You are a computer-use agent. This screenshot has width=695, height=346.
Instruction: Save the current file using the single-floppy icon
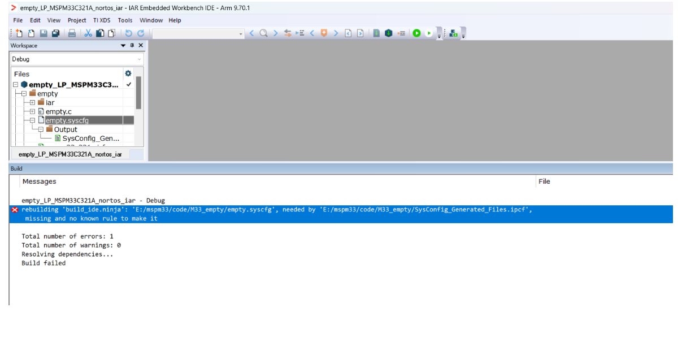pos(44,33)
